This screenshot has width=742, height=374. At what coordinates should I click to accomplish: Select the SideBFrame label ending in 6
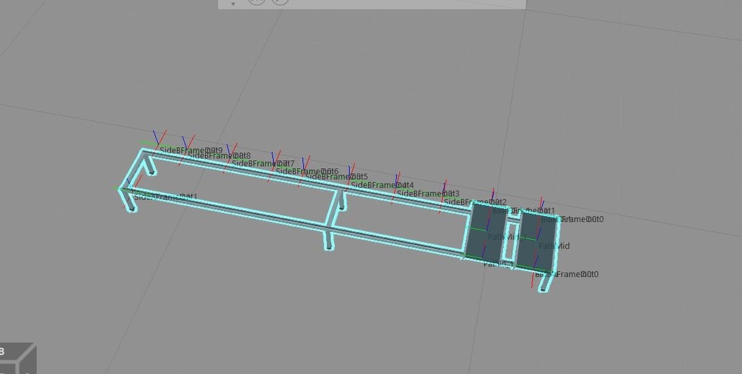(307, 171)
